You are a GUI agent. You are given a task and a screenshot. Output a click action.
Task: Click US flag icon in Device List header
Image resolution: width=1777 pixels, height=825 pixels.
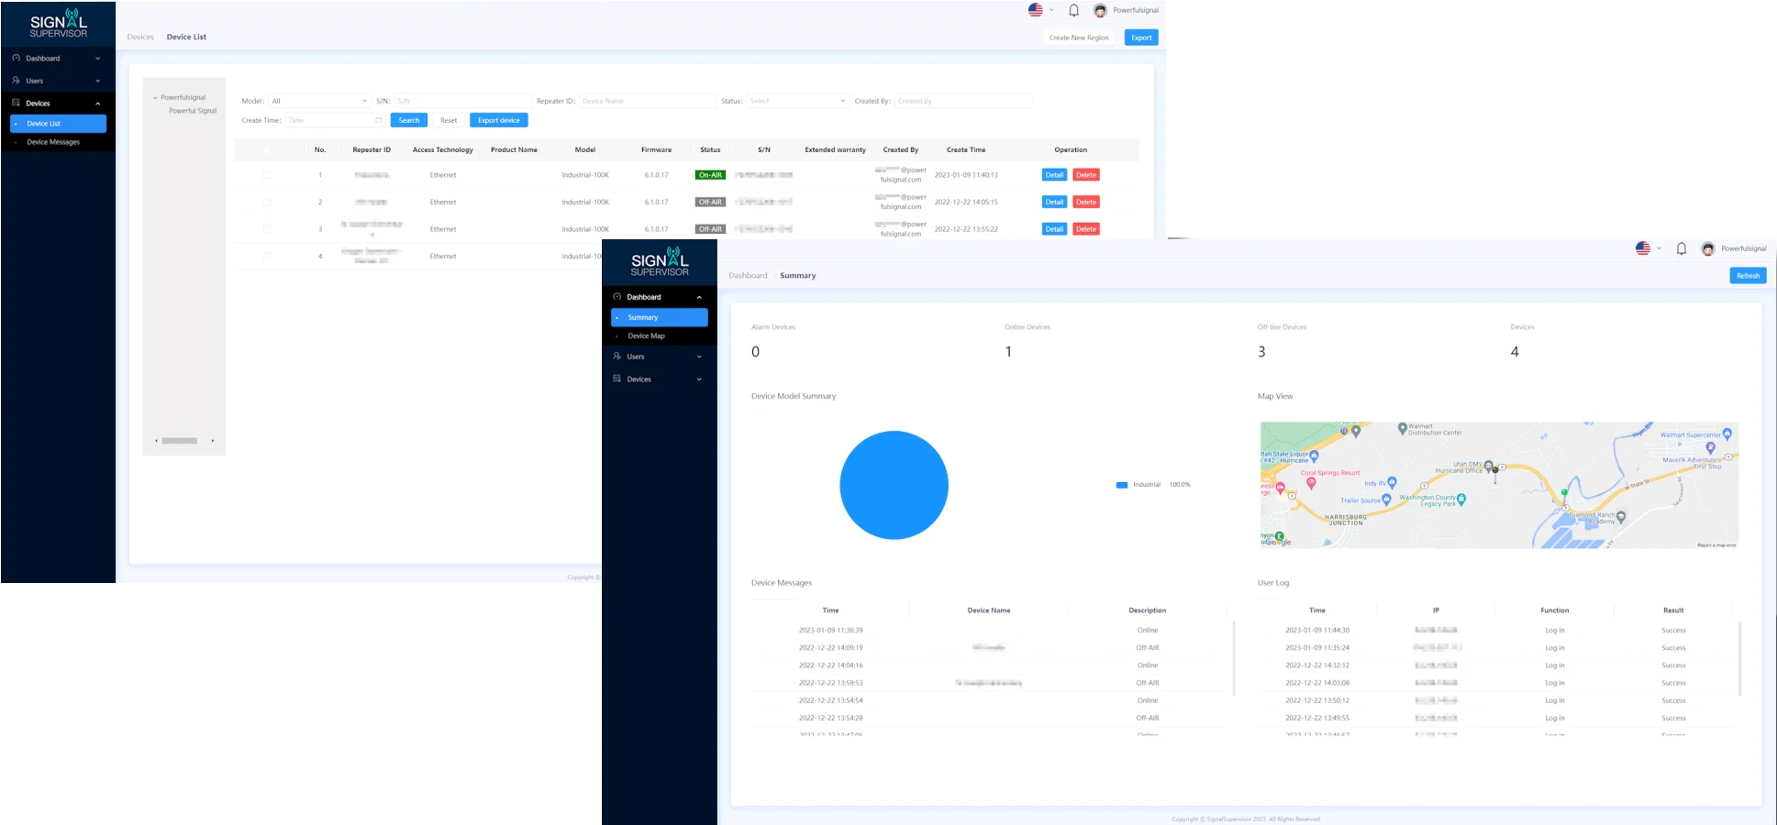pos(1035,10)
